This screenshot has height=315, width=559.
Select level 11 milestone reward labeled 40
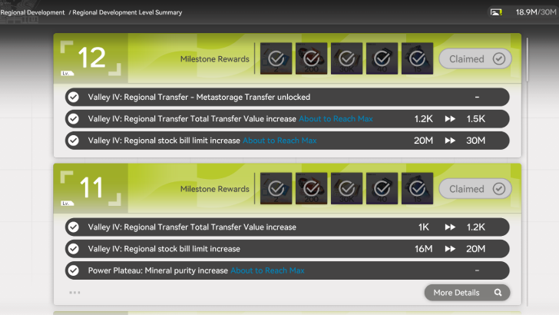pyautogui.click(x=382, y=188)
